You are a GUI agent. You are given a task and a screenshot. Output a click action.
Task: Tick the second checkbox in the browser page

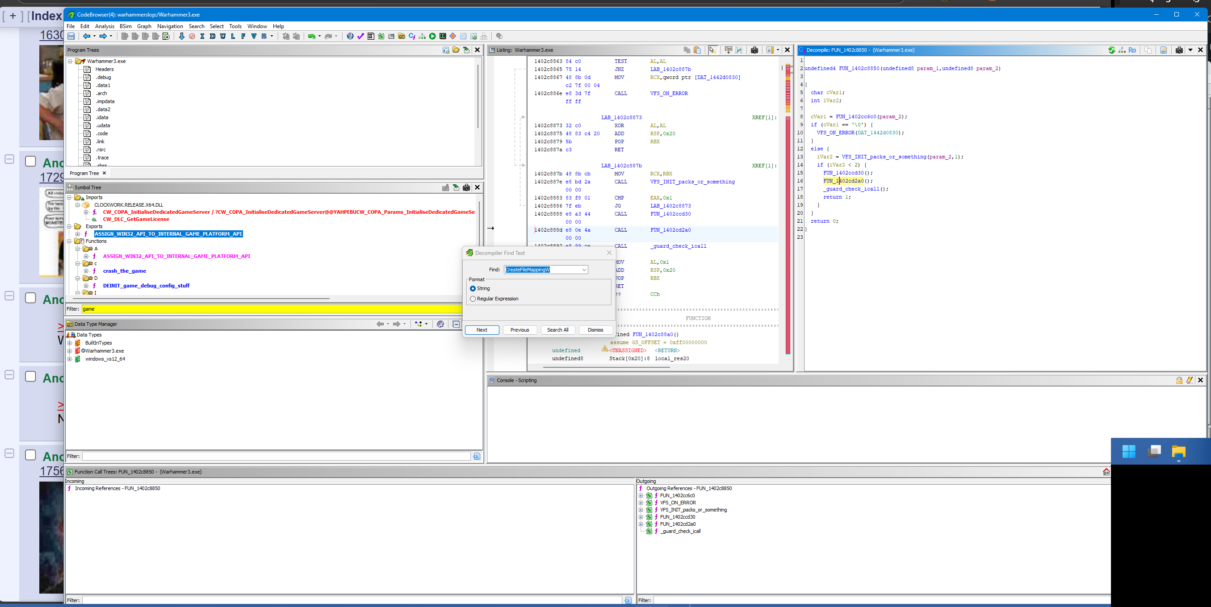[x=30, y=298]
